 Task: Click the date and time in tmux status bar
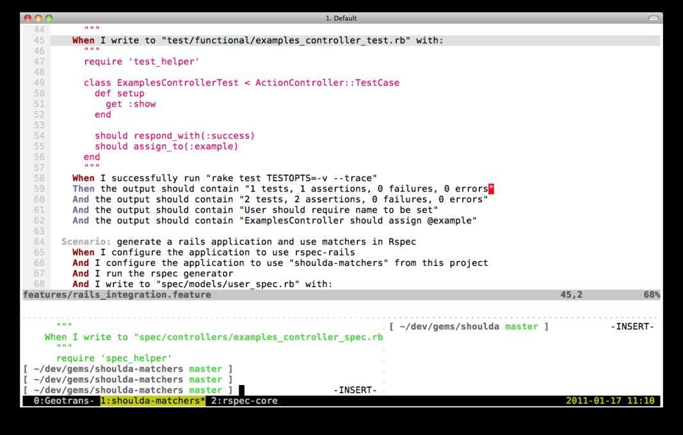610,400
